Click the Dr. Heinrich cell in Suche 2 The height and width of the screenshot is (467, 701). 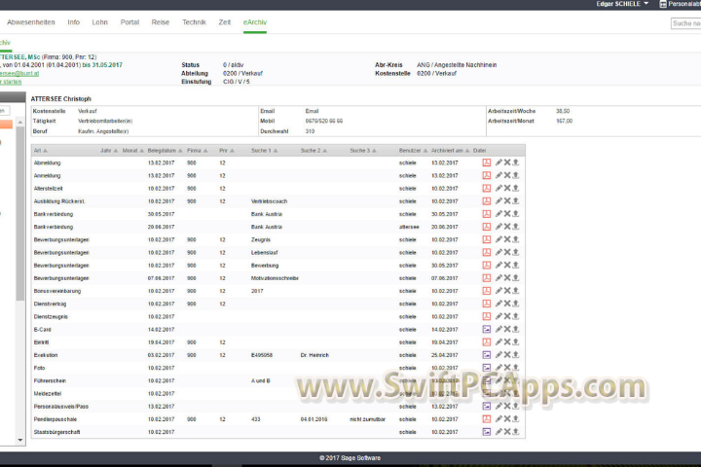coord(314,355)
